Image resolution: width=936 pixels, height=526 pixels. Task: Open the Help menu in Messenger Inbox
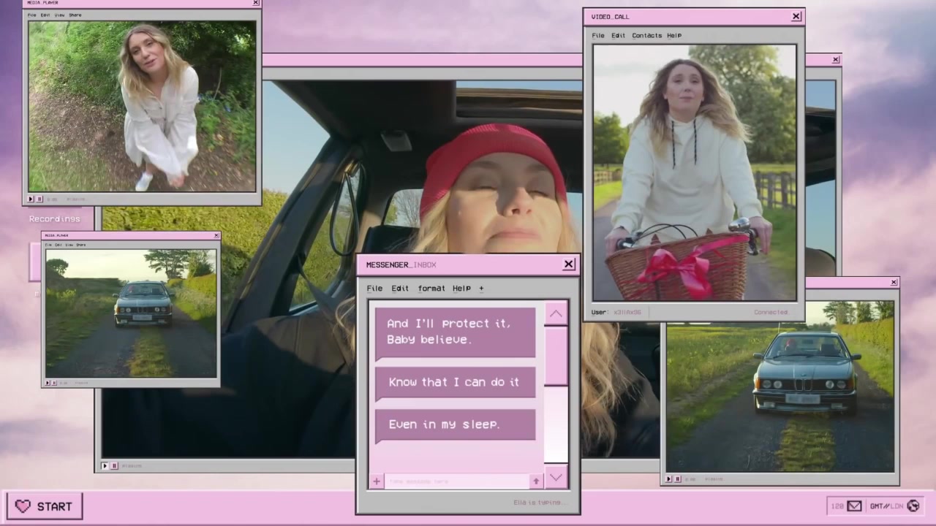point(461,289)
